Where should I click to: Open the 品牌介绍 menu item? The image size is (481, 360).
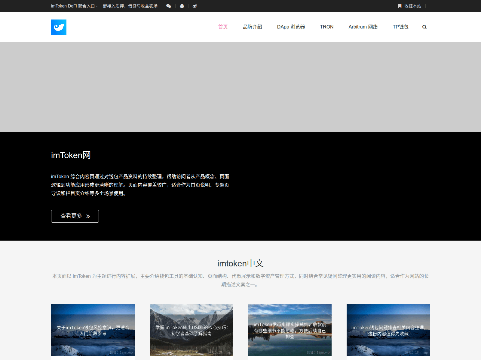tap(253, 27)
